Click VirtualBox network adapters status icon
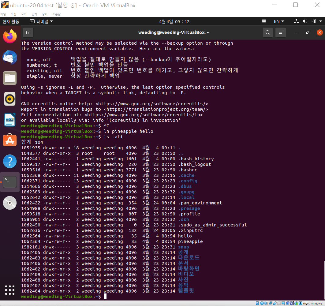The height and width of the screenshot is (306, 325). click(x=271, y=303)
